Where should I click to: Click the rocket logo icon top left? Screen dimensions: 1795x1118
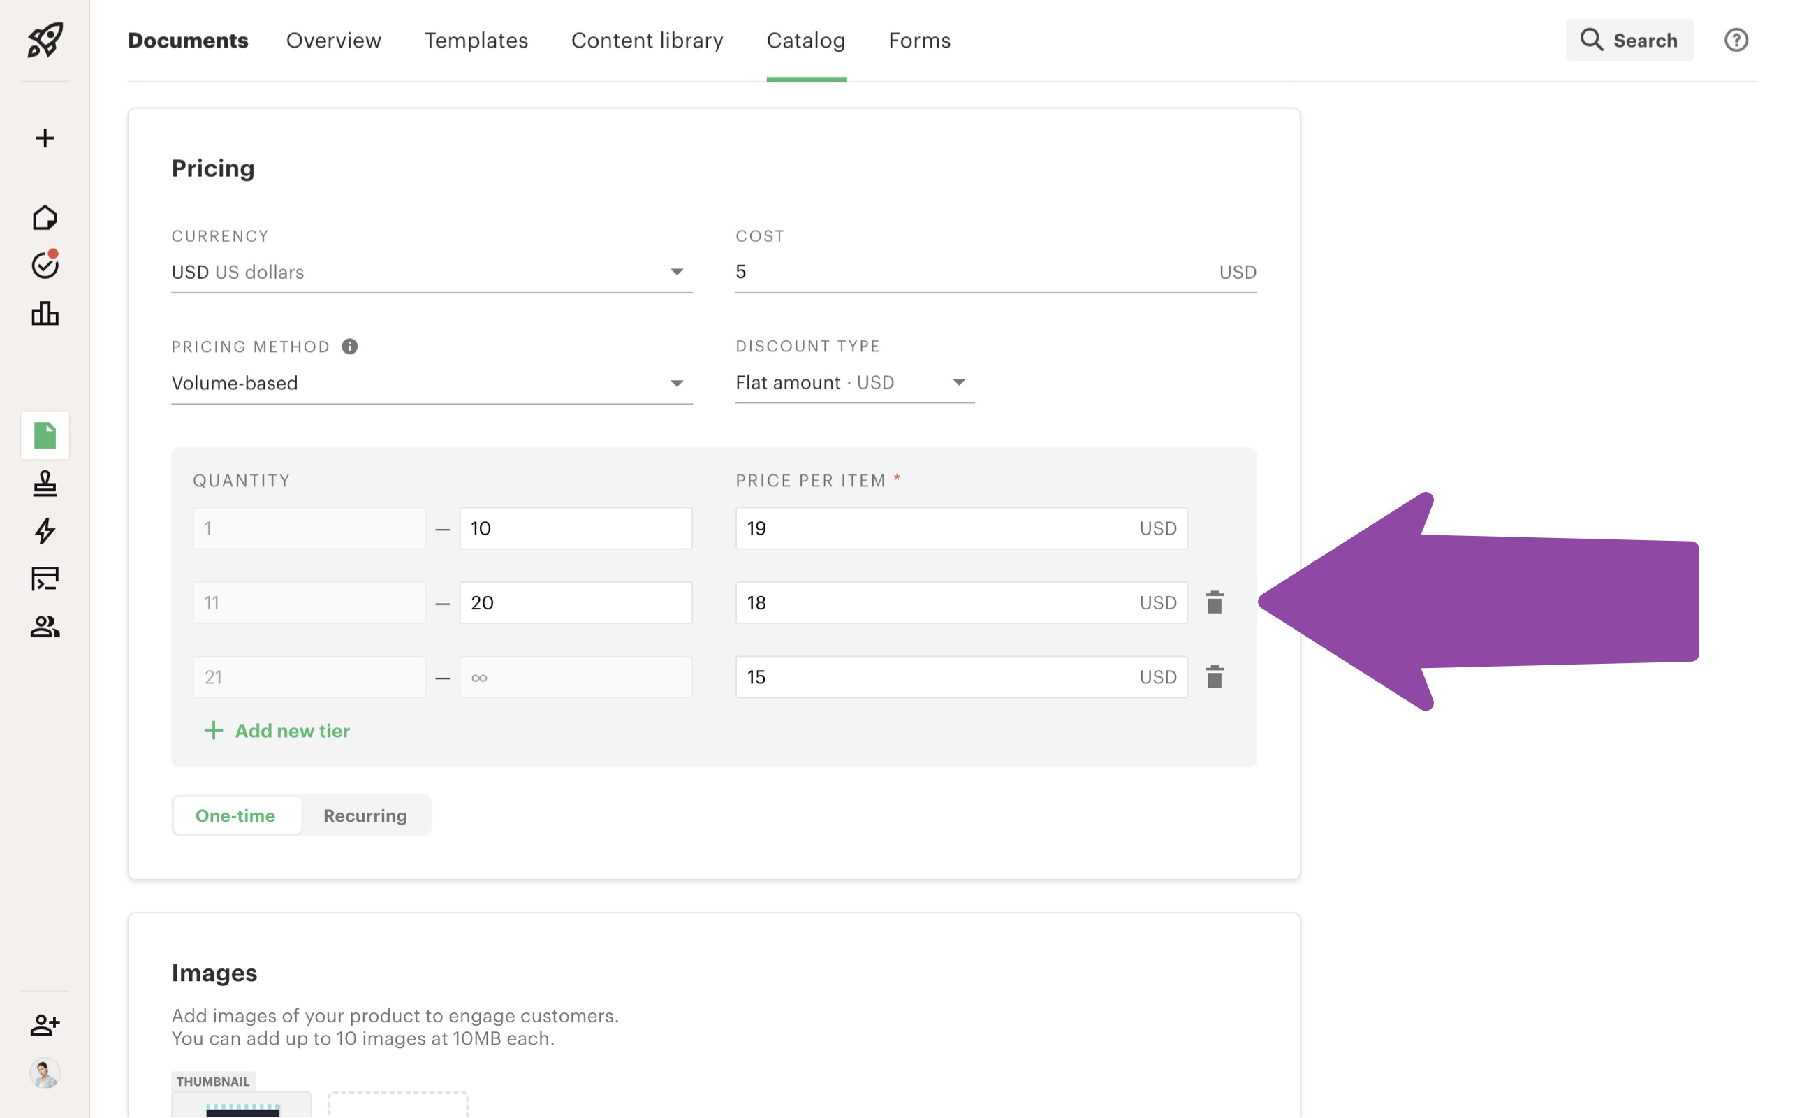tap(45, 38)
